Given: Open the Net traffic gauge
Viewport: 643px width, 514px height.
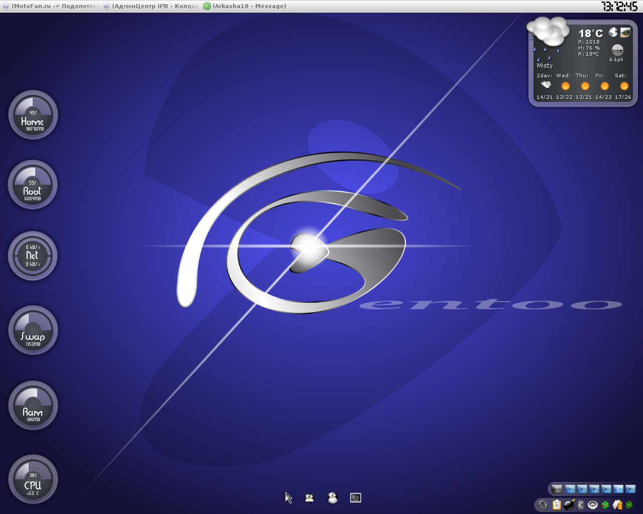Looking at the screenshot, I should (33, 256).
